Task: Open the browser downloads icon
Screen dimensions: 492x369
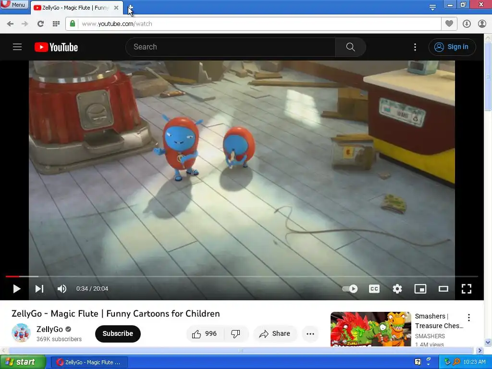Action: coord(467,24)
